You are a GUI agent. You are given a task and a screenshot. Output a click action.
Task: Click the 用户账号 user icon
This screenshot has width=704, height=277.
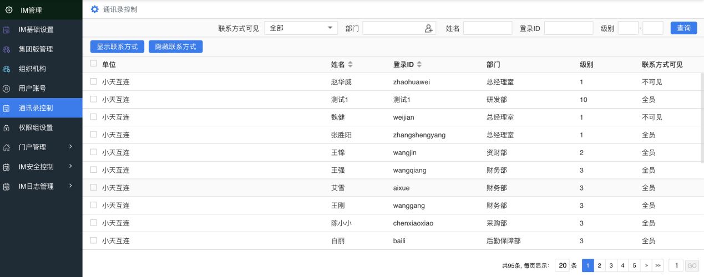(7, 89)
